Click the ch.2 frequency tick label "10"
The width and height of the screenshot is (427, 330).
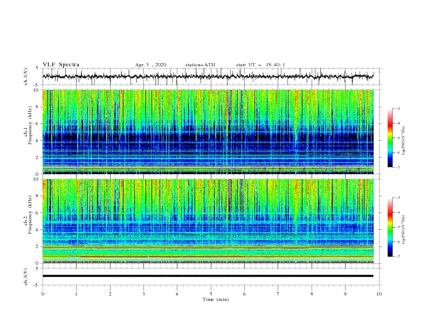[37, 179]
